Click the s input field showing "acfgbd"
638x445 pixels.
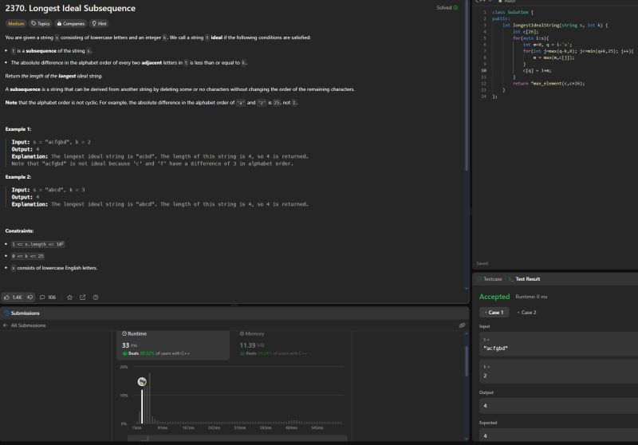tap(559, 345)
